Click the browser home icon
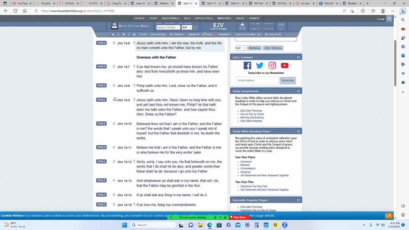The height and width of the screenshot is (230, 409). pyautogui.click(x=25, y=11)
